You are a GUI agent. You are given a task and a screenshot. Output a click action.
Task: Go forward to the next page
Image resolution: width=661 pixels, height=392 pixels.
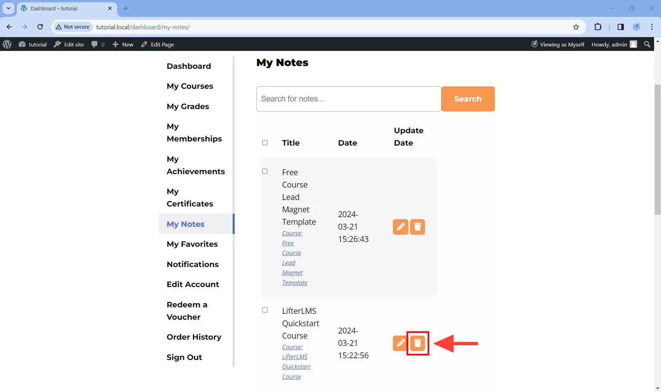pyautogui.click(x=24, y=27)
